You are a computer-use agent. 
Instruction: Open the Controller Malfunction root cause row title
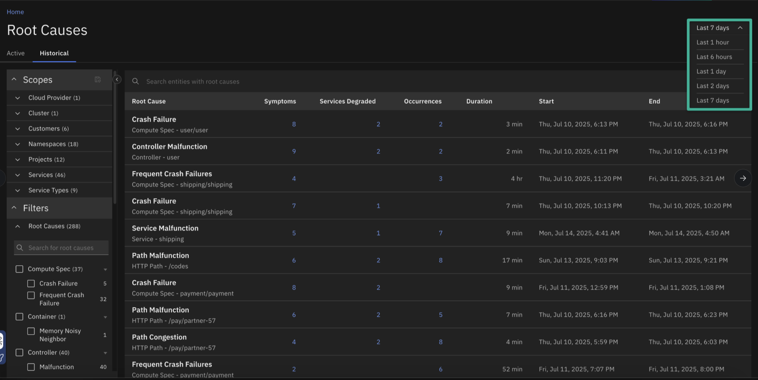coord(169,146)
